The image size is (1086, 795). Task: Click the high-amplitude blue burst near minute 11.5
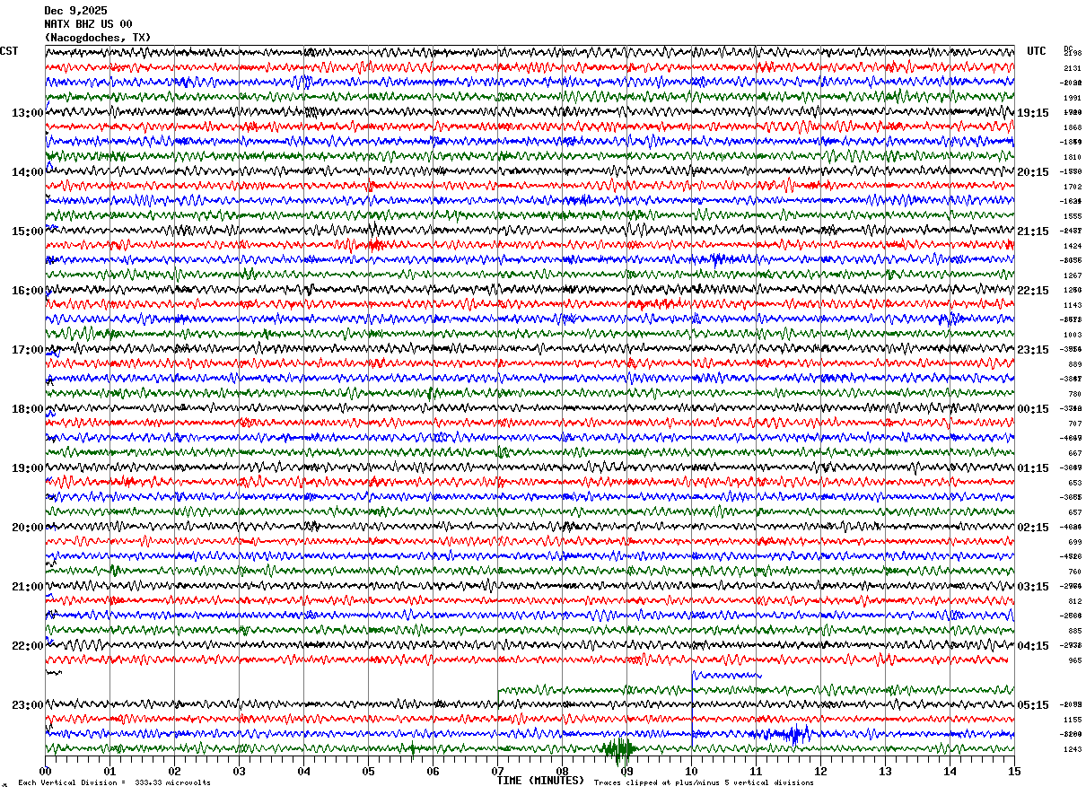click(x=794, y=735)
